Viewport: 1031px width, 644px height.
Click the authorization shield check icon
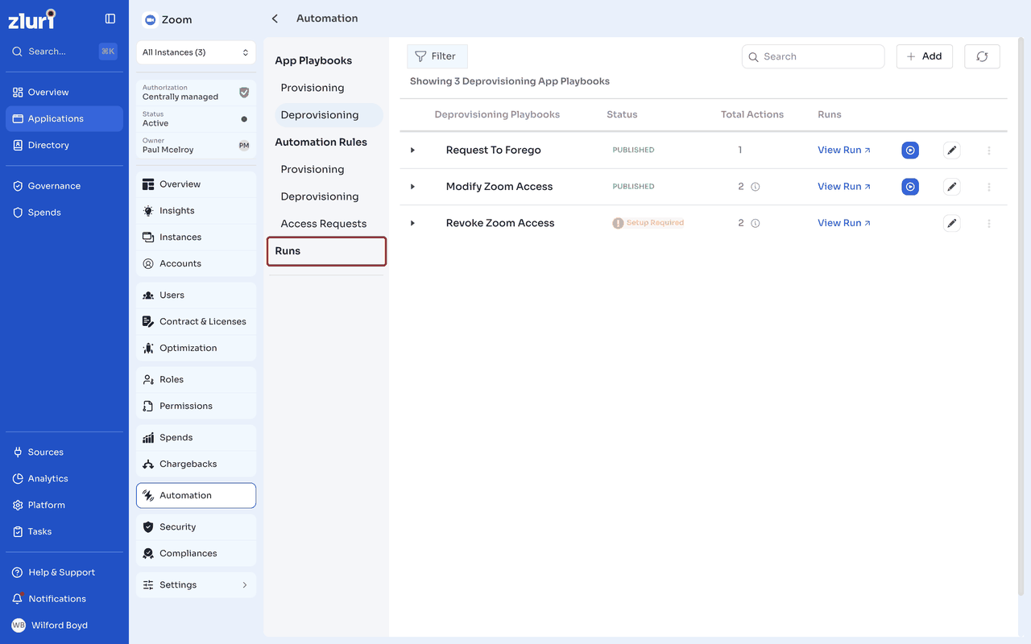[x=244, y=93]
